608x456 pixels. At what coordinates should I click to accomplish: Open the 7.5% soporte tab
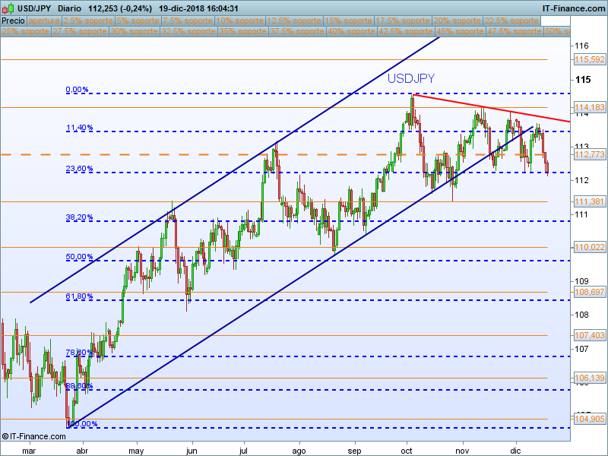188,21
